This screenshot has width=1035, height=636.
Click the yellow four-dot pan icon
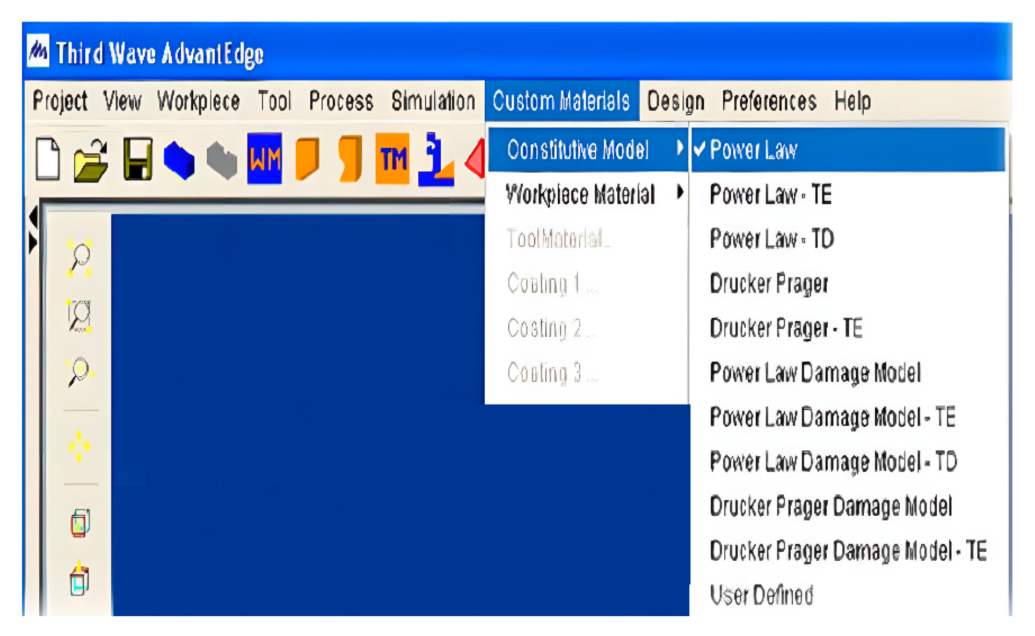[79, 445]
